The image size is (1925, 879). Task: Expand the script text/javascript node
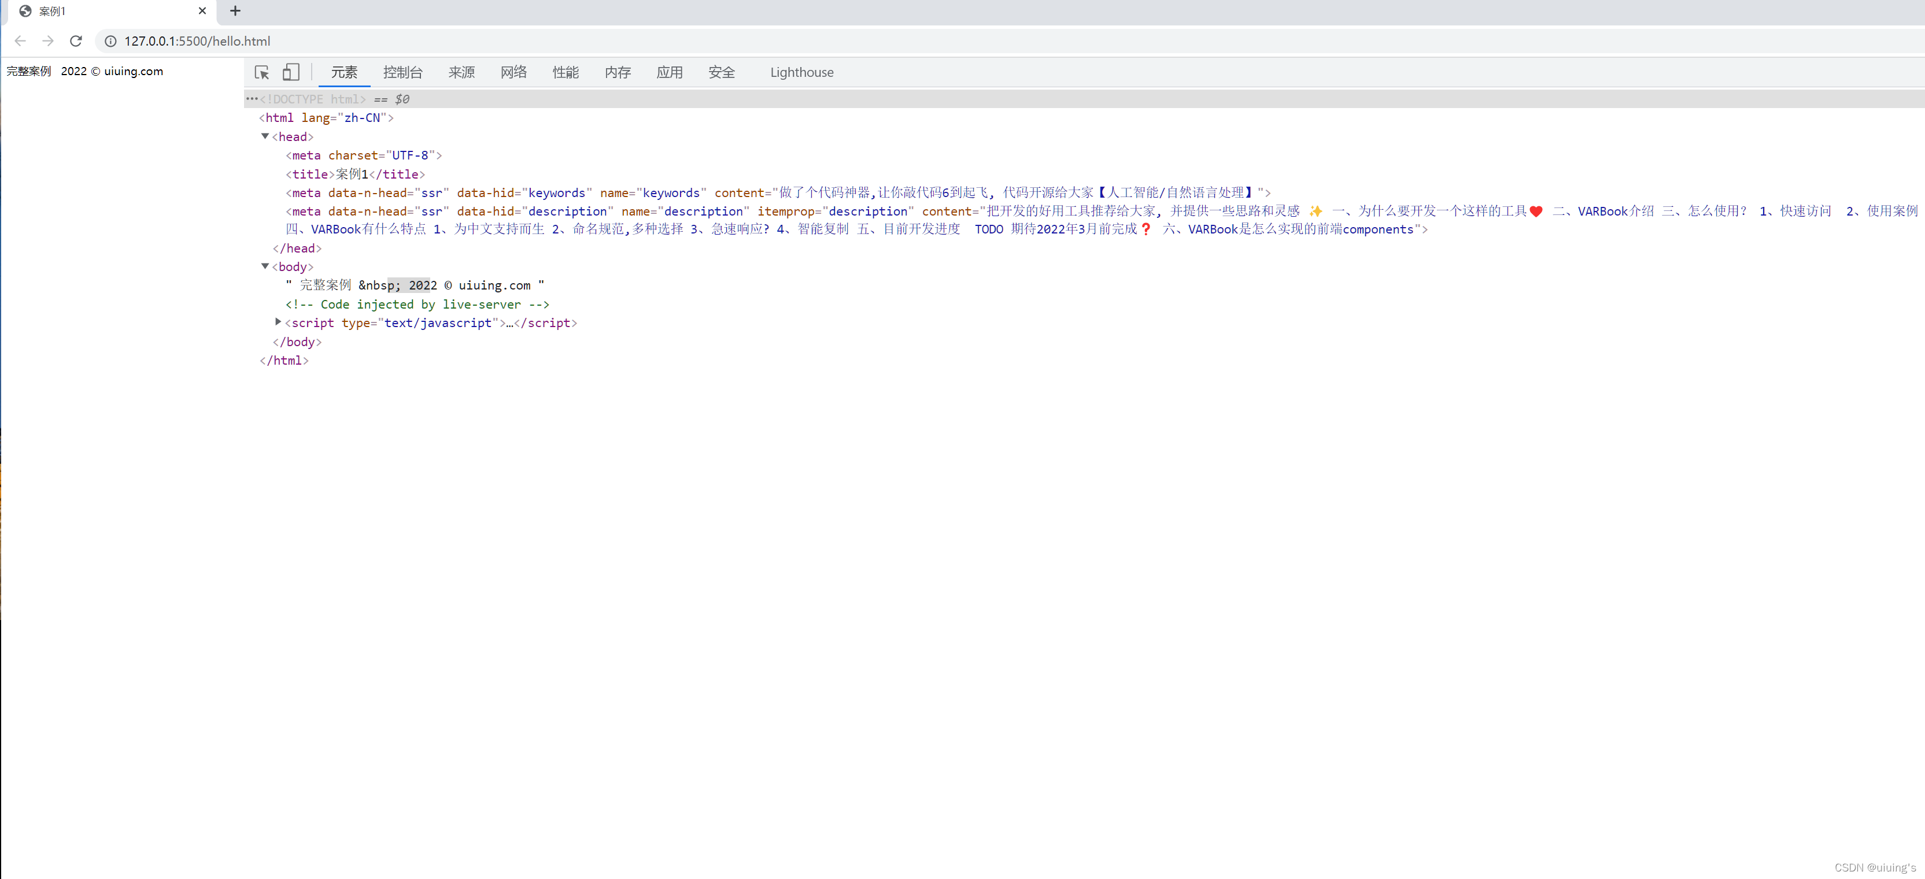click(278, 322)
